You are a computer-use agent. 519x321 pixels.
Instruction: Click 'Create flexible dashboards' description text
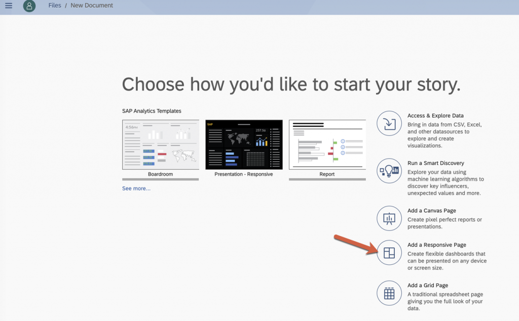click(447, 261)
